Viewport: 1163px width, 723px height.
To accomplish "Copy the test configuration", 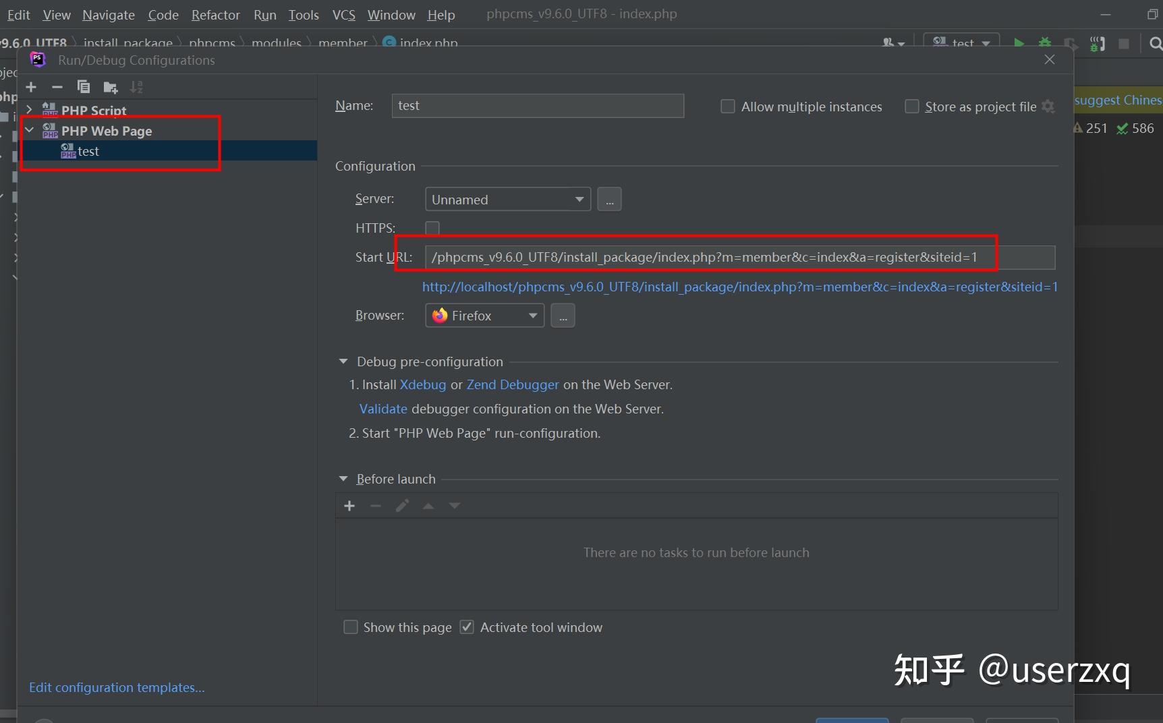I will (x=84, y=86).
